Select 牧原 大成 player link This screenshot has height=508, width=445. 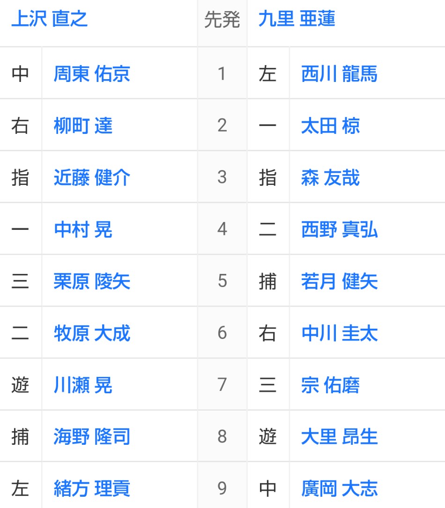coord(92,334)
